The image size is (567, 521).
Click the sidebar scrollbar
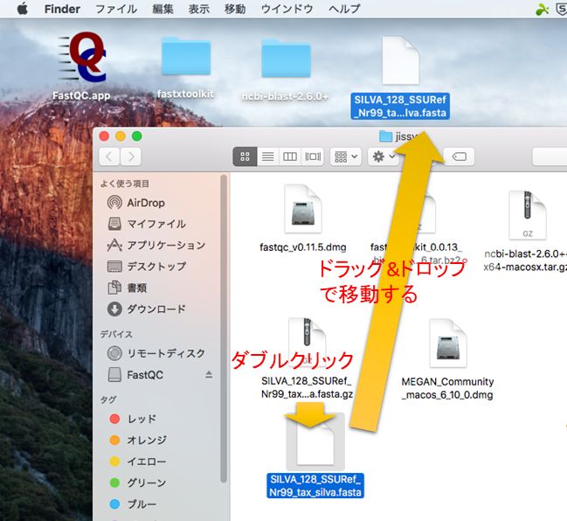coord(224,329)
